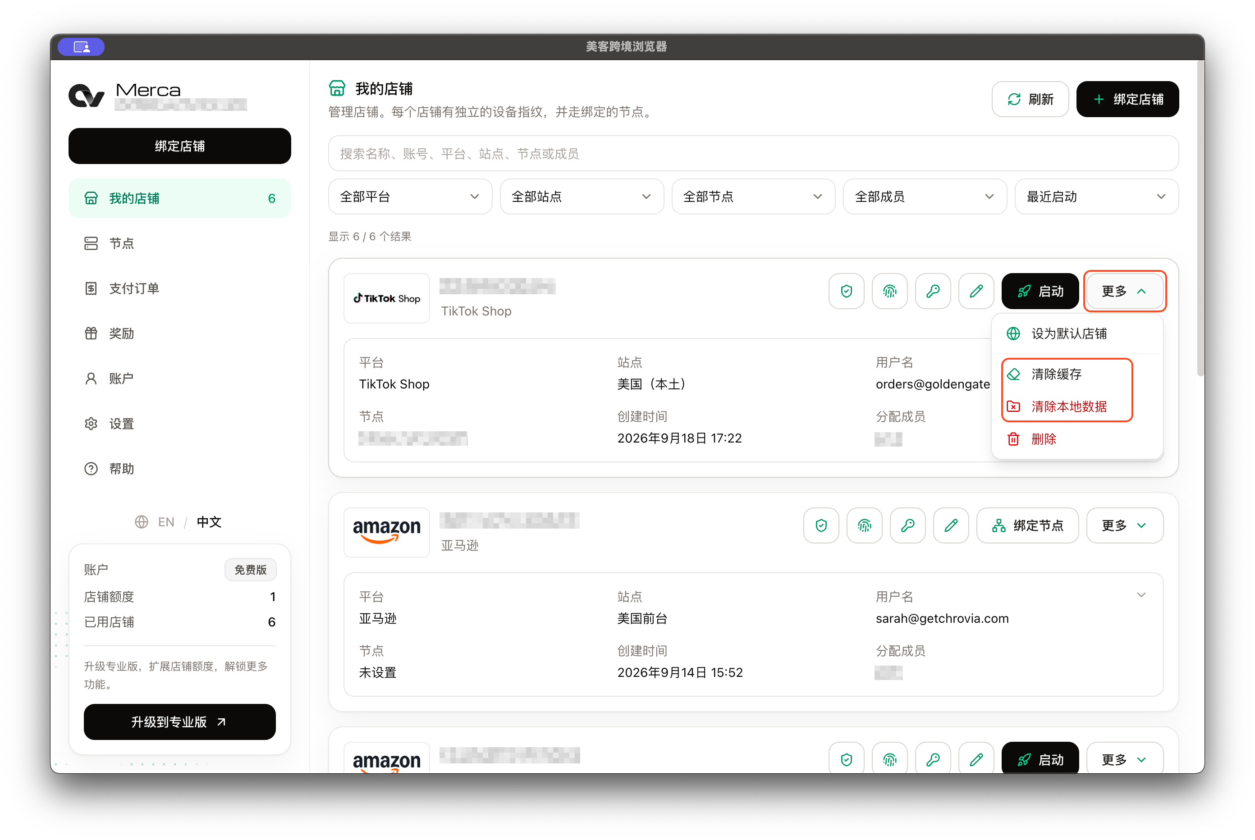Click key icon on TikTok Shop card

933,291
